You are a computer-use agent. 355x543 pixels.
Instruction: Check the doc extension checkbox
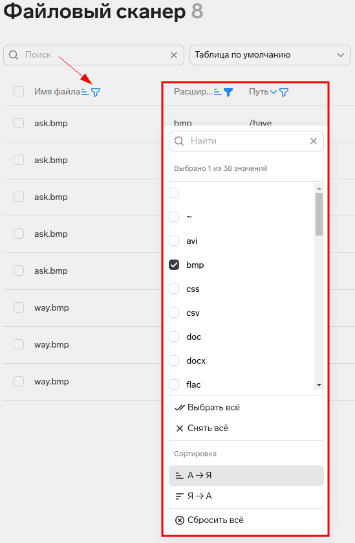coord(174,337)
